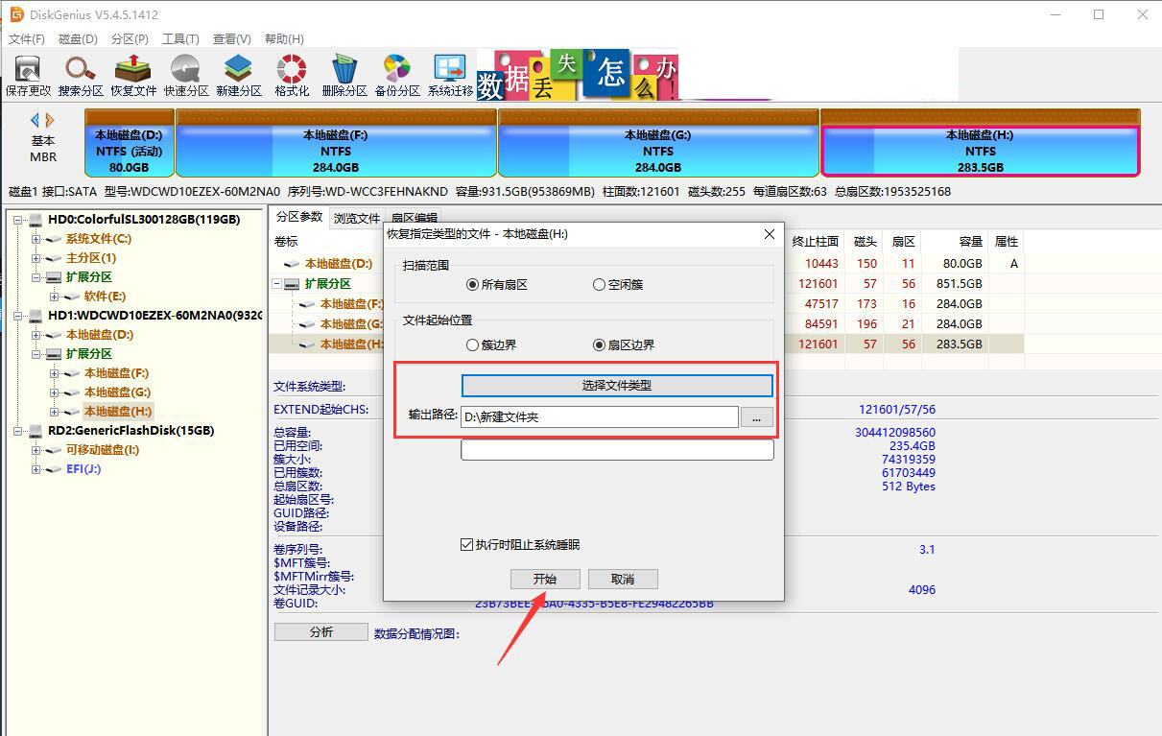Switch to the 浏览文件 tab
Image resolution: width=1162 pixels, height=736 pixels.
point(356,218)
